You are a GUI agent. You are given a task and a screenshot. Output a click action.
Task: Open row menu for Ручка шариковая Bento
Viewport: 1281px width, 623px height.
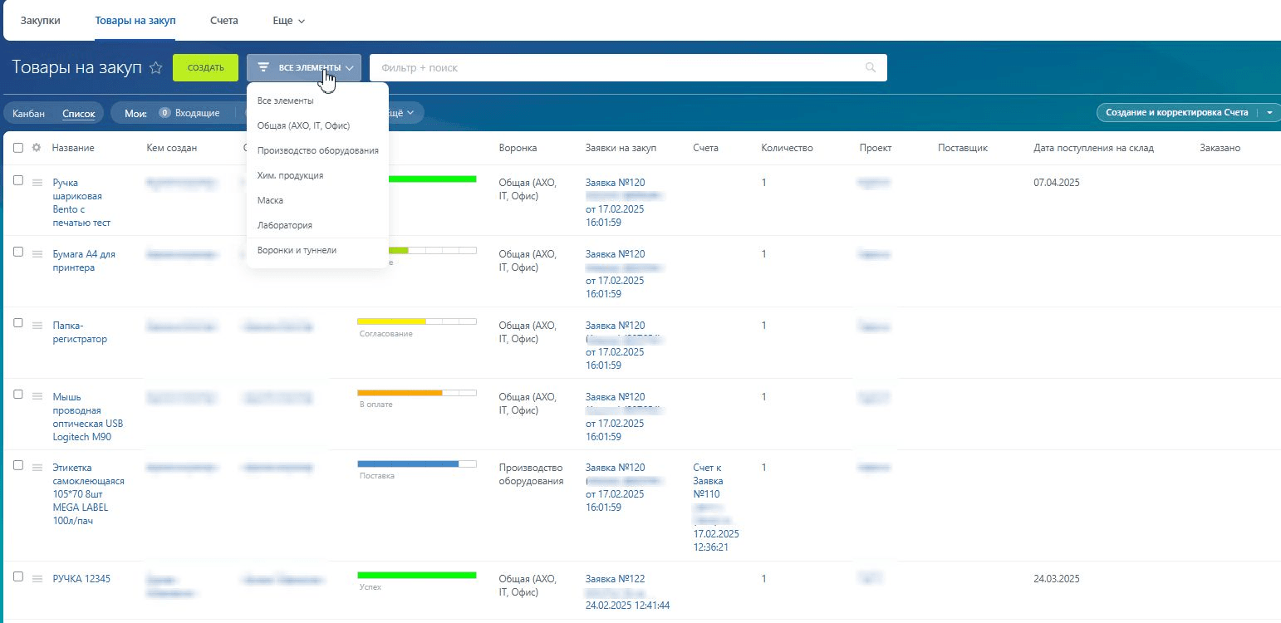pos(37,183)
